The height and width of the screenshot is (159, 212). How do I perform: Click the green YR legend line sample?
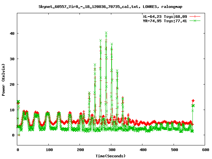coord(195,21)
